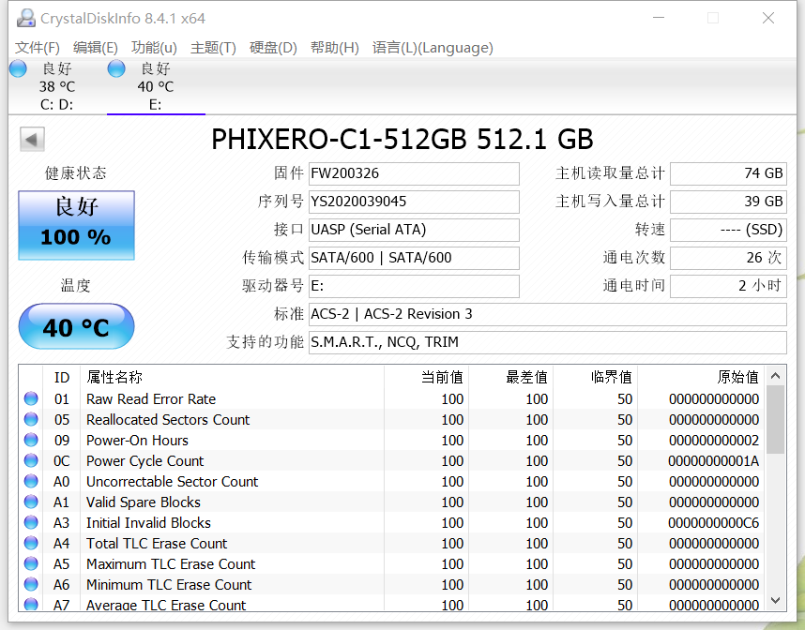Select the Initial Invalid Blocks row text
Screen dimensions: 805x630
coord(148,522)
